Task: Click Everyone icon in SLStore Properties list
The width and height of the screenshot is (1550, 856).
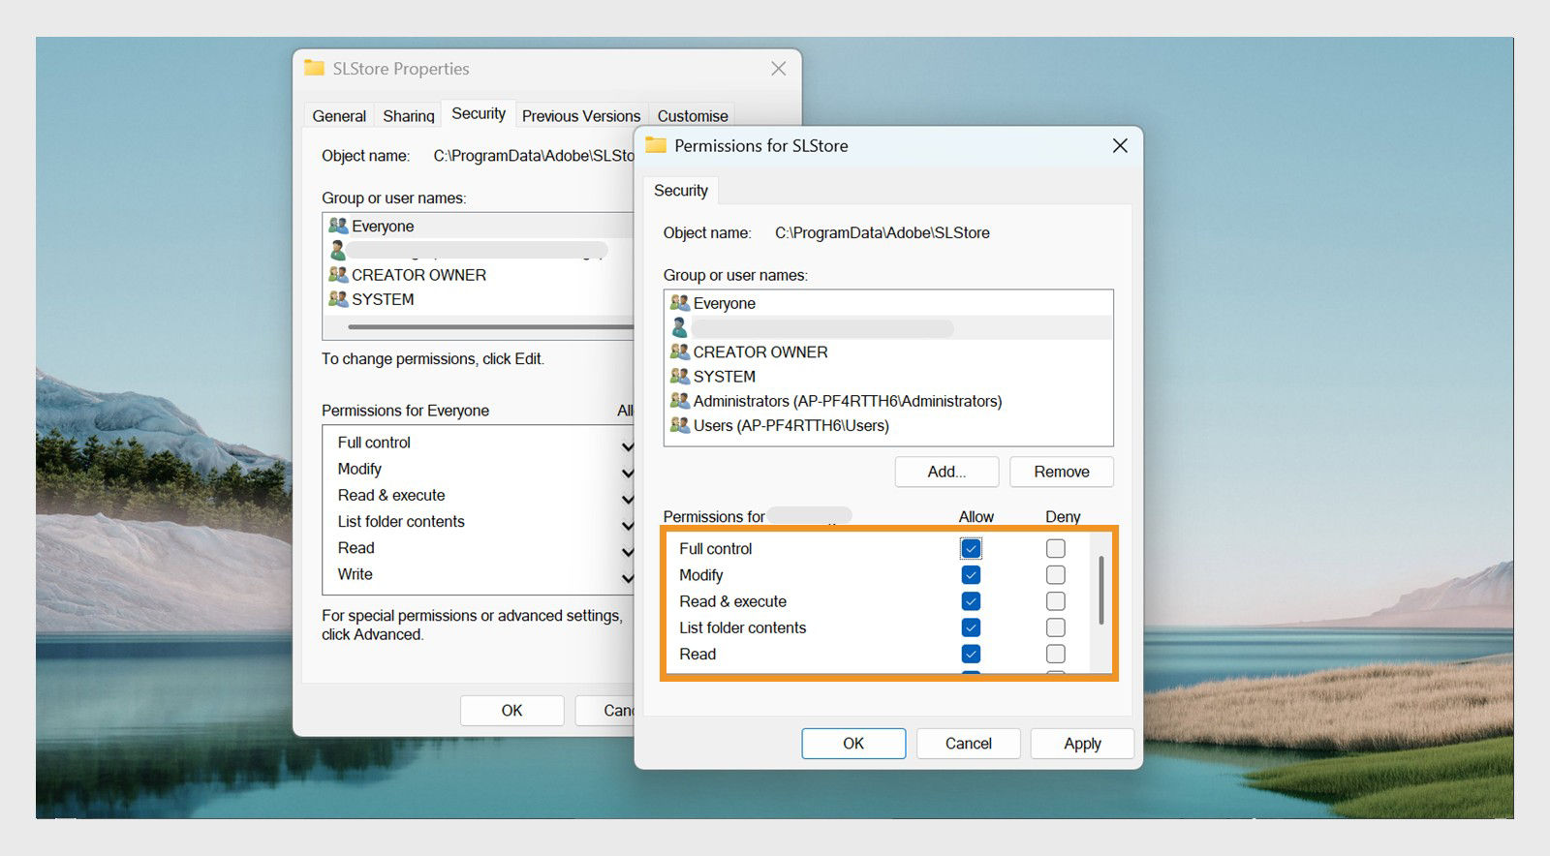Action: point(338,226)
